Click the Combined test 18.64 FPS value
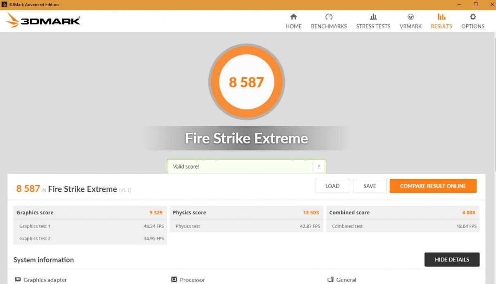 tap(467, 226)
